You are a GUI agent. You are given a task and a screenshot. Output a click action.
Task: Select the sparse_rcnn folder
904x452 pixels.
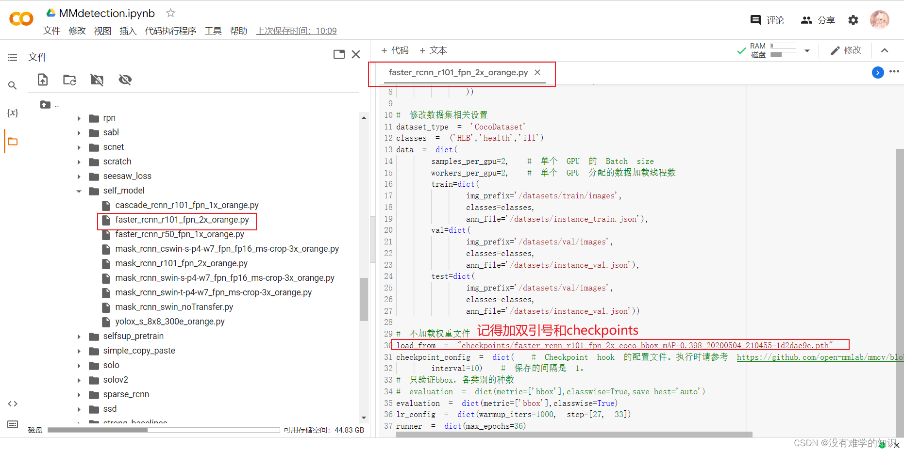(126, 394)
